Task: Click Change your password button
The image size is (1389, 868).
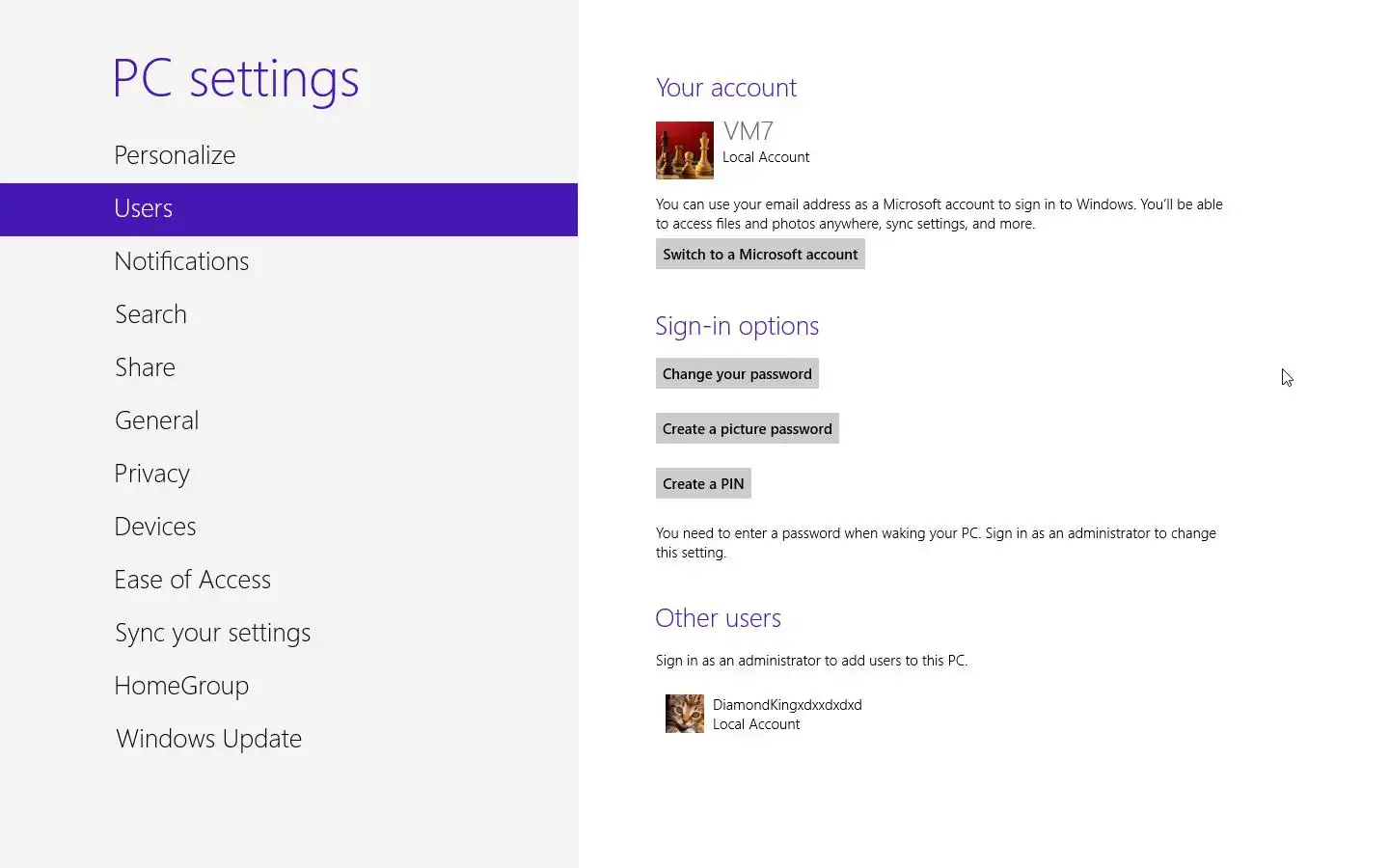Action: click(x=737, y=374)
